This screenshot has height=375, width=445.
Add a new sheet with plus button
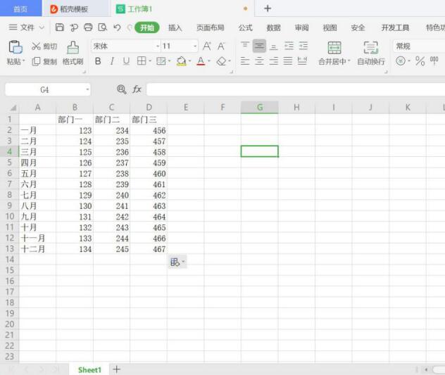(x=117, y=369)
